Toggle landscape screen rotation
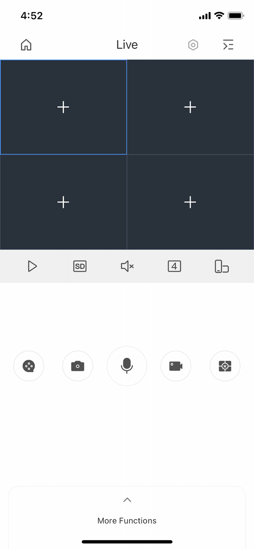The width and height of the screenshot is (254, 549). click(x=221, y=266)
